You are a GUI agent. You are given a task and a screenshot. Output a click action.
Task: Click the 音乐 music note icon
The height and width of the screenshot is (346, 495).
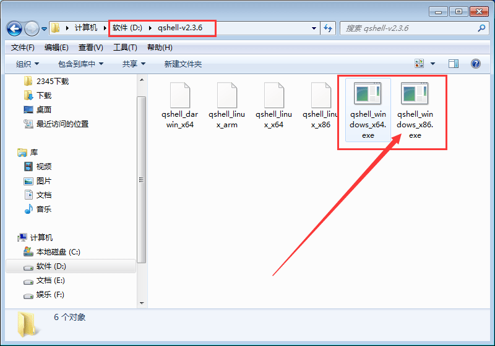coord(28,209)
